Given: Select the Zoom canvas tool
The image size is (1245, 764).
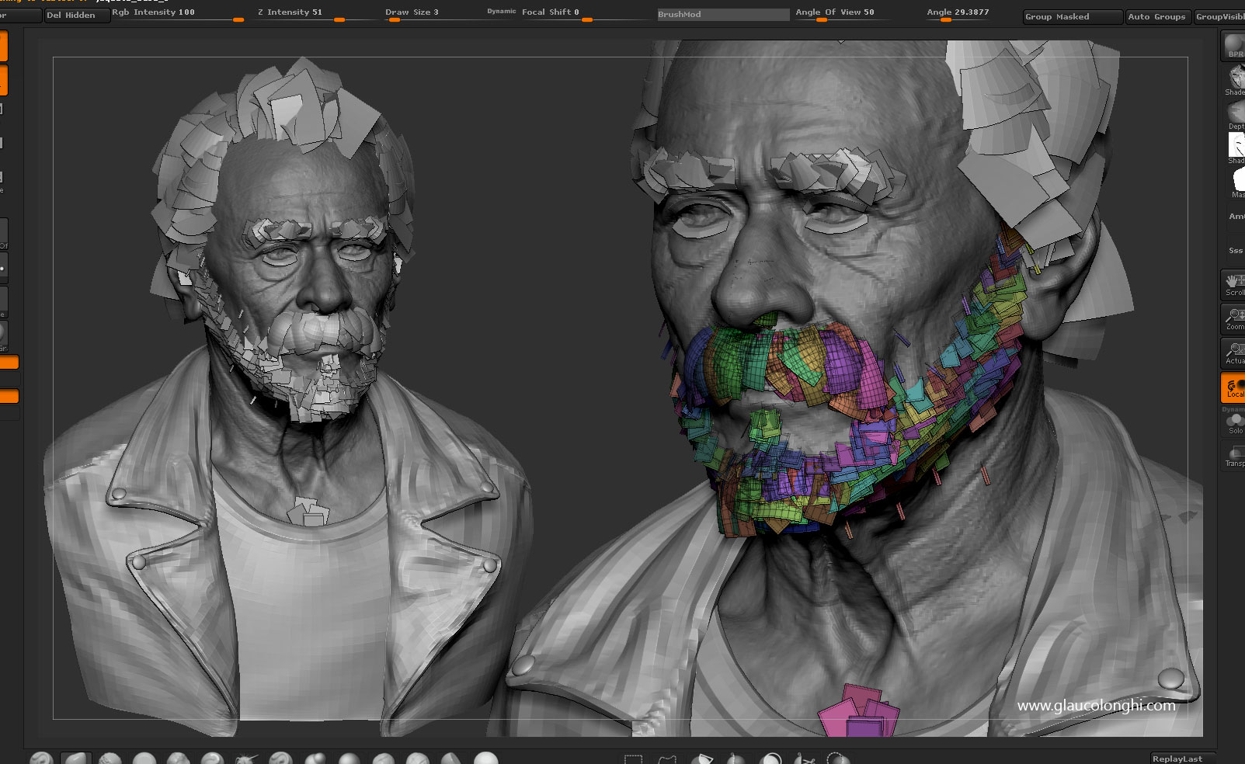Looking at the screenshot, I should click(1234, 318).
